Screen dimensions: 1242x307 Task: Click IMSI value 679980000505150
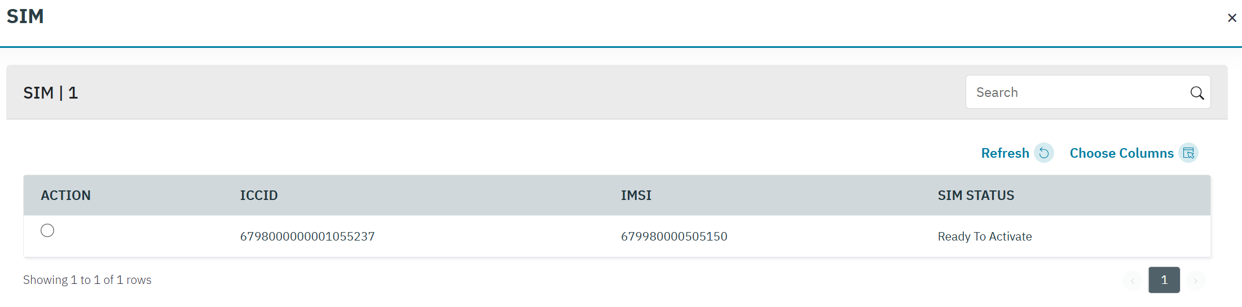[674, 237]
